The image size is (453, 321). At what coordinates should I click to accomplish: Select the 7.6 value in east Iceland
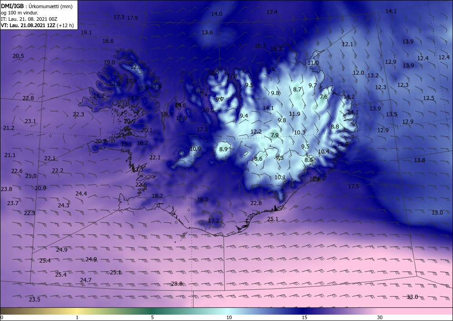pos(323,96)
